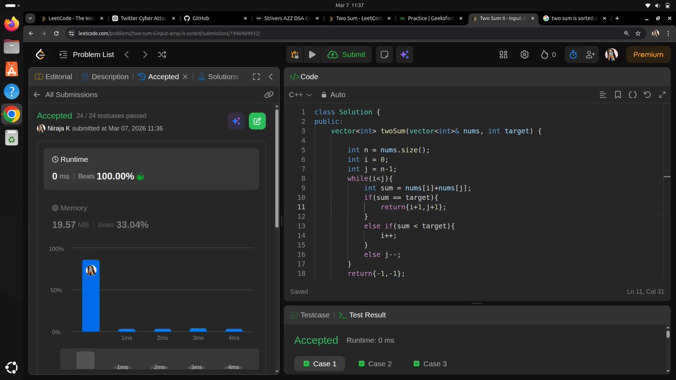Image resolution: width=676 pixels, height=380 pixels.
Task: Open Chrome menu three dots
Action: pyautogui.click(x=668, y=33)
